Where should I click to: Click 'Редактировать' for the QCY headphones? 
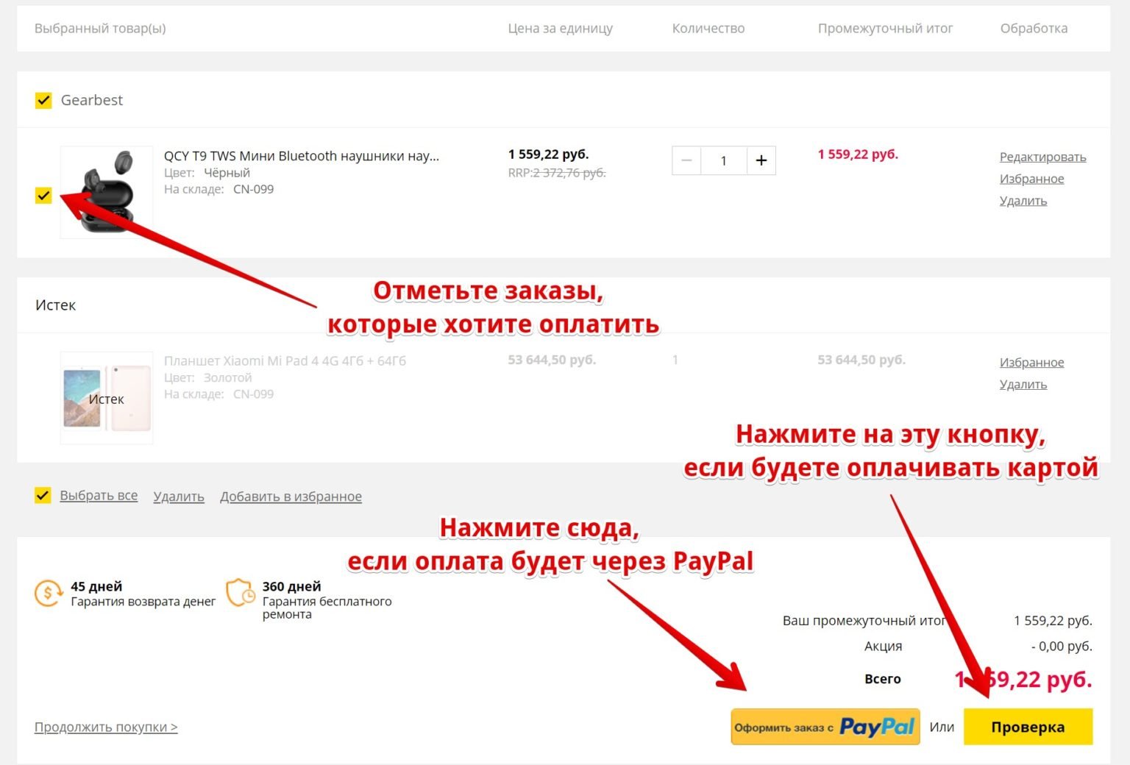click(1042, 157)
